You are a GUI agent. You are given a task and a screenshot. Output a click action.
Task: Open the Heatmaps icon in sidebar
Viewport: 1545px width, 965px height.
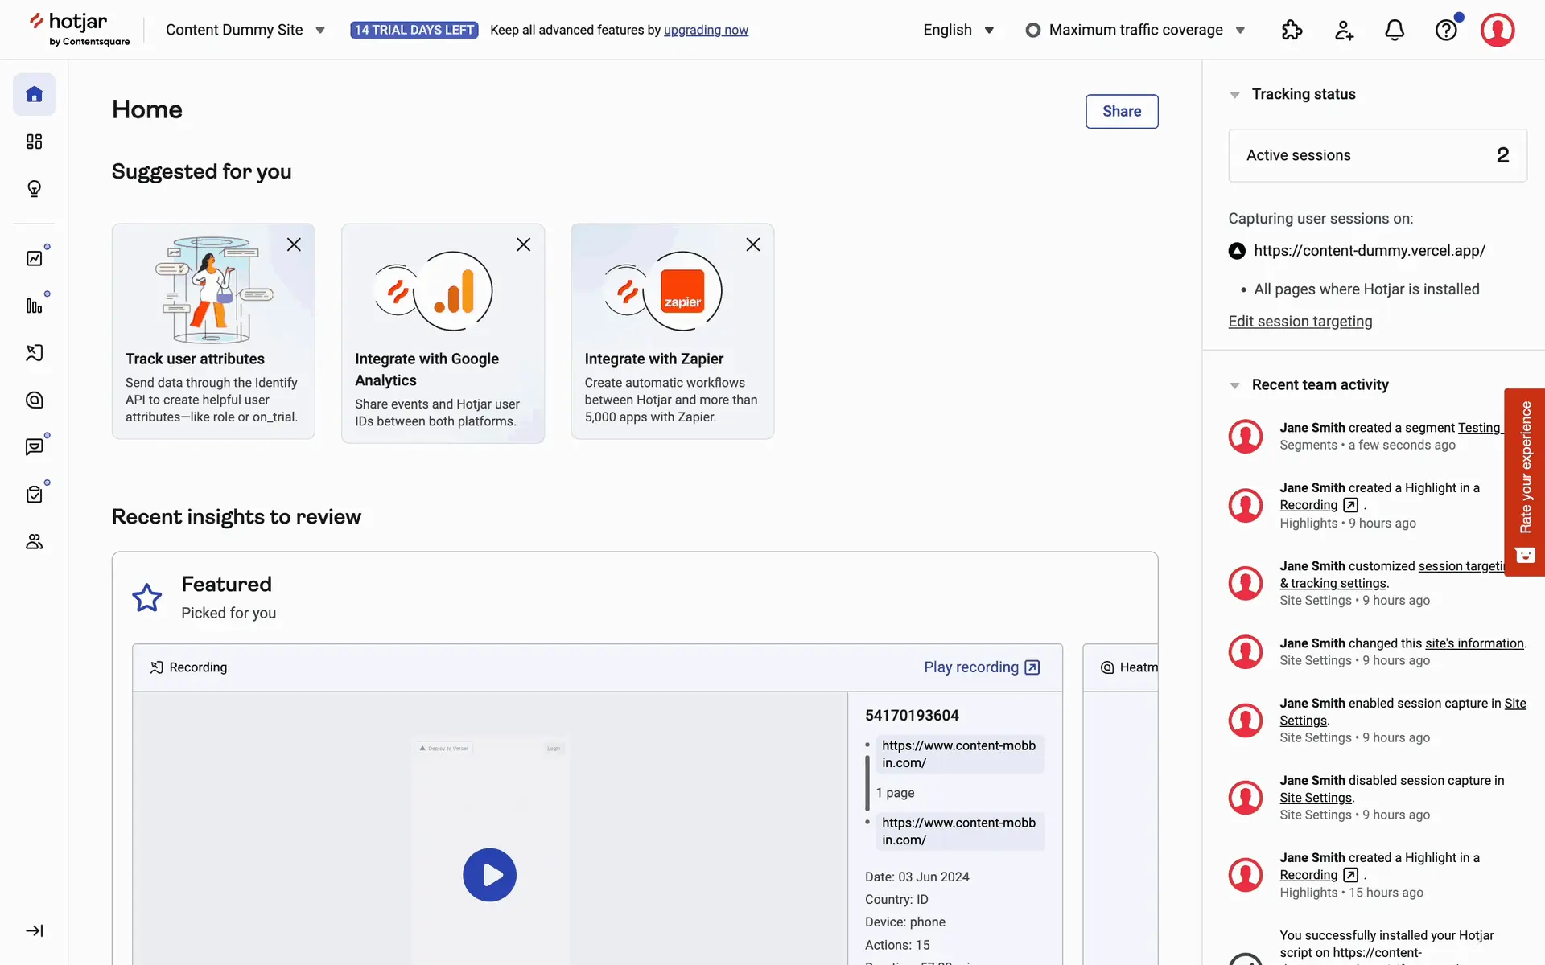[x=34, y=400]
